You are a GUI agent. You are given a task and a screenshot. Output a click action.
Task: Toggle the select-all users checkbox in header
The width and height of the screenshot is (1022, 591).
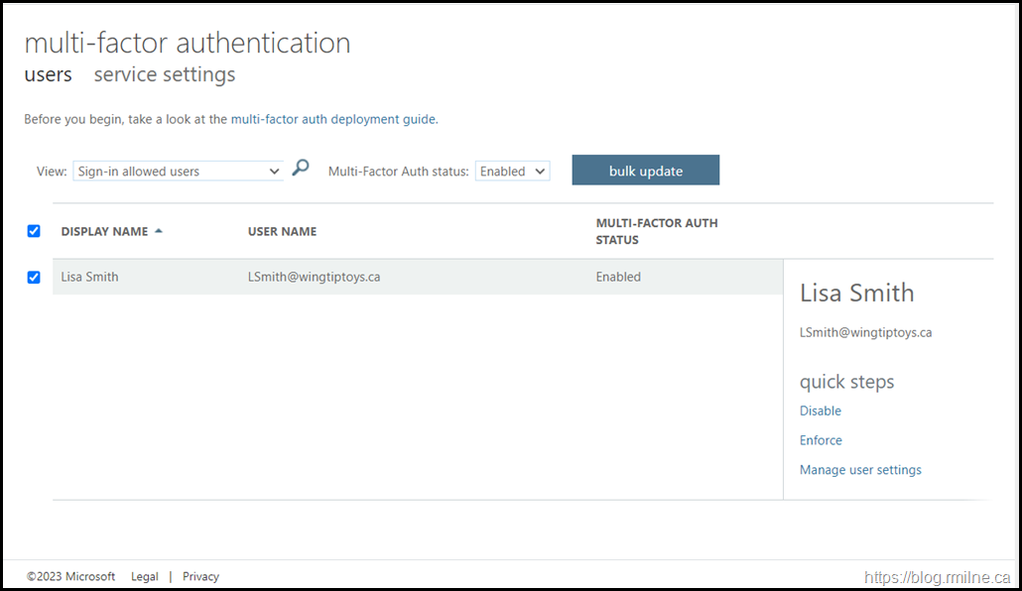coord(34,231)
